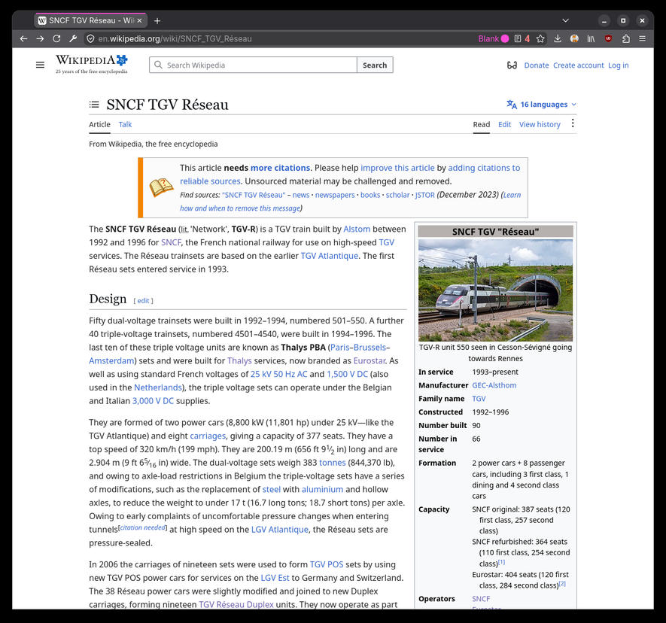Image resolution: width=666 pixels, height=623 pixels.
Task: Open the Alstom link in intro
Action: coord(357,229)
